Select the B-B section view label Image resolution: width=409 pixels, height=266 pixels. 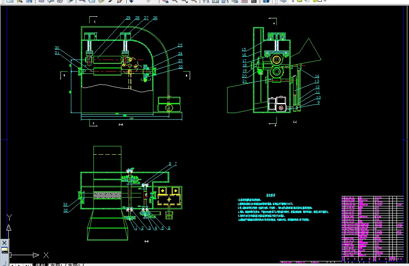[x=147, y=241]
